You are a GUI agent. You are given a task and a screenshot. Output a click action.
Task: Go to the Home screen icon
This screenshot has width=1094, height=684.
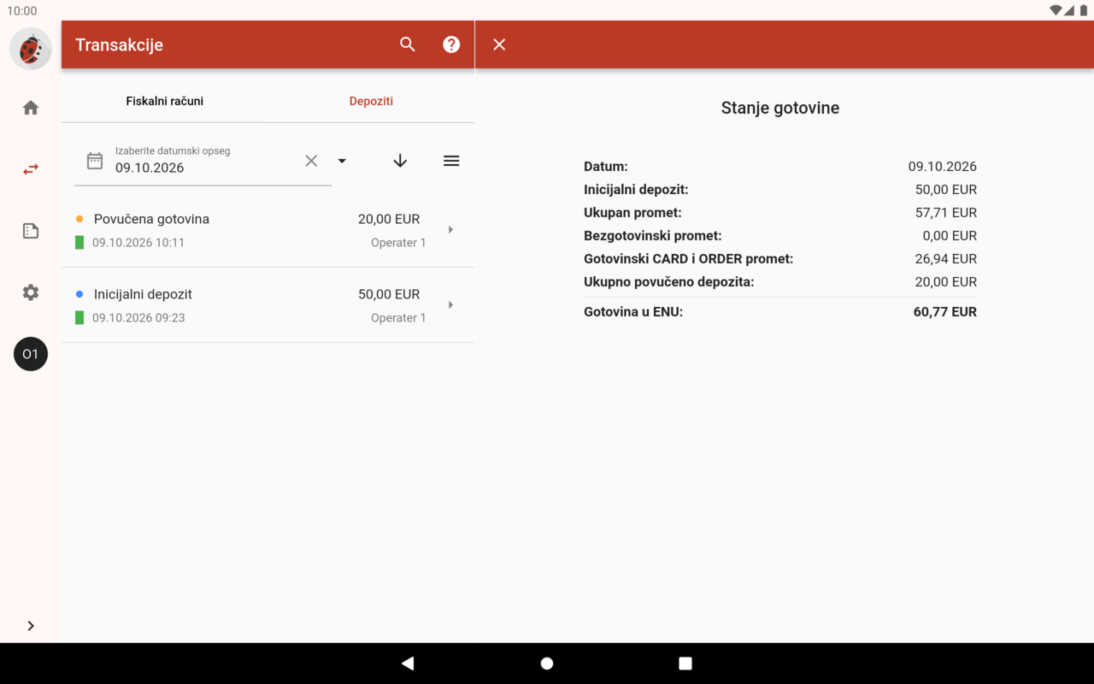pos(31,108)
